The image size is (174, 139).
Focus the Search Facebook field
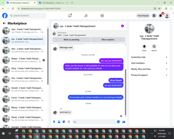pyautogui.click(x=28, y=16)
